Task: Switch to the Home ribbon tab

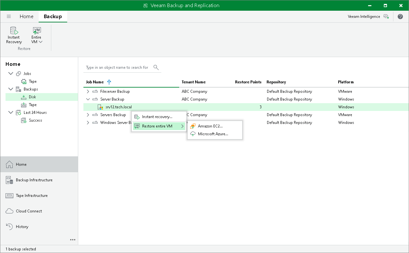Action: click(26, 17)
